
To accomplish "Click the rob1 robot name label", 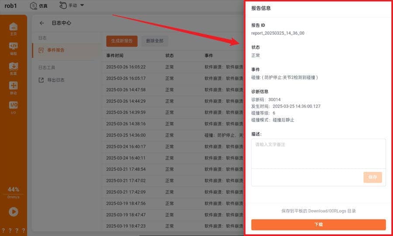I will (10, 6).
